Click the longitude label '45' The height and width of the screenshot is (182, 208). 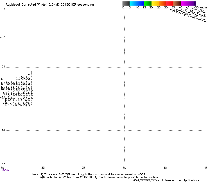click(206, 168)
